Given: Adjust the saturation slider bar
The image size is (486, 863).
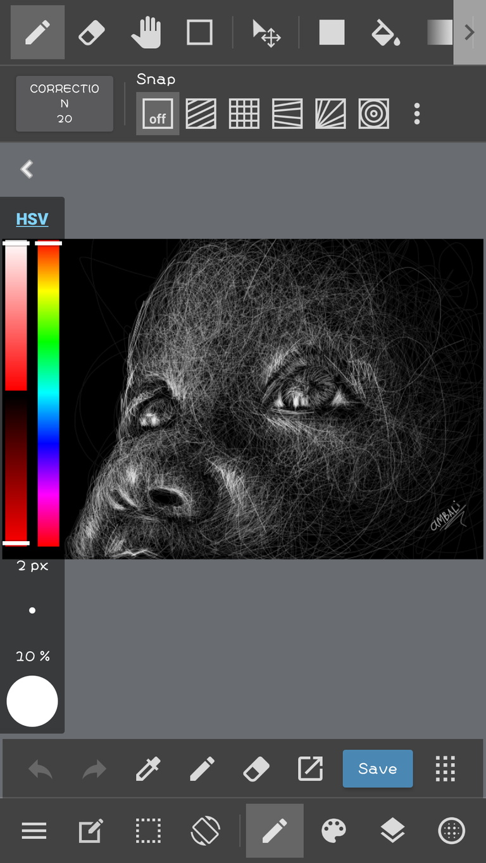Looking at the screenshot, I should [16, 316].
